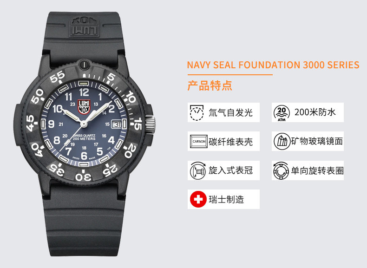Select the 200米防水 feature label

click(315, 112)
